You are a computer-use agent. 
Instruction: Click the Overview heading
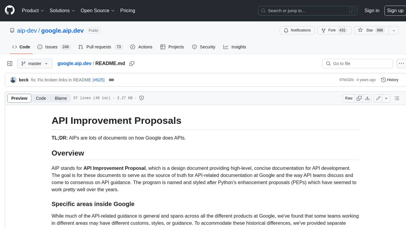tap(68, 153)
